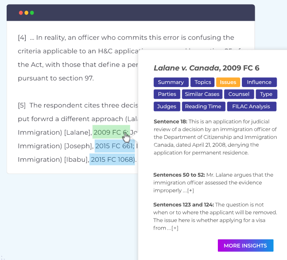287x260 pixels.
Task: Open the 2015 FC 1068 citation
Action: pos(112,159)
